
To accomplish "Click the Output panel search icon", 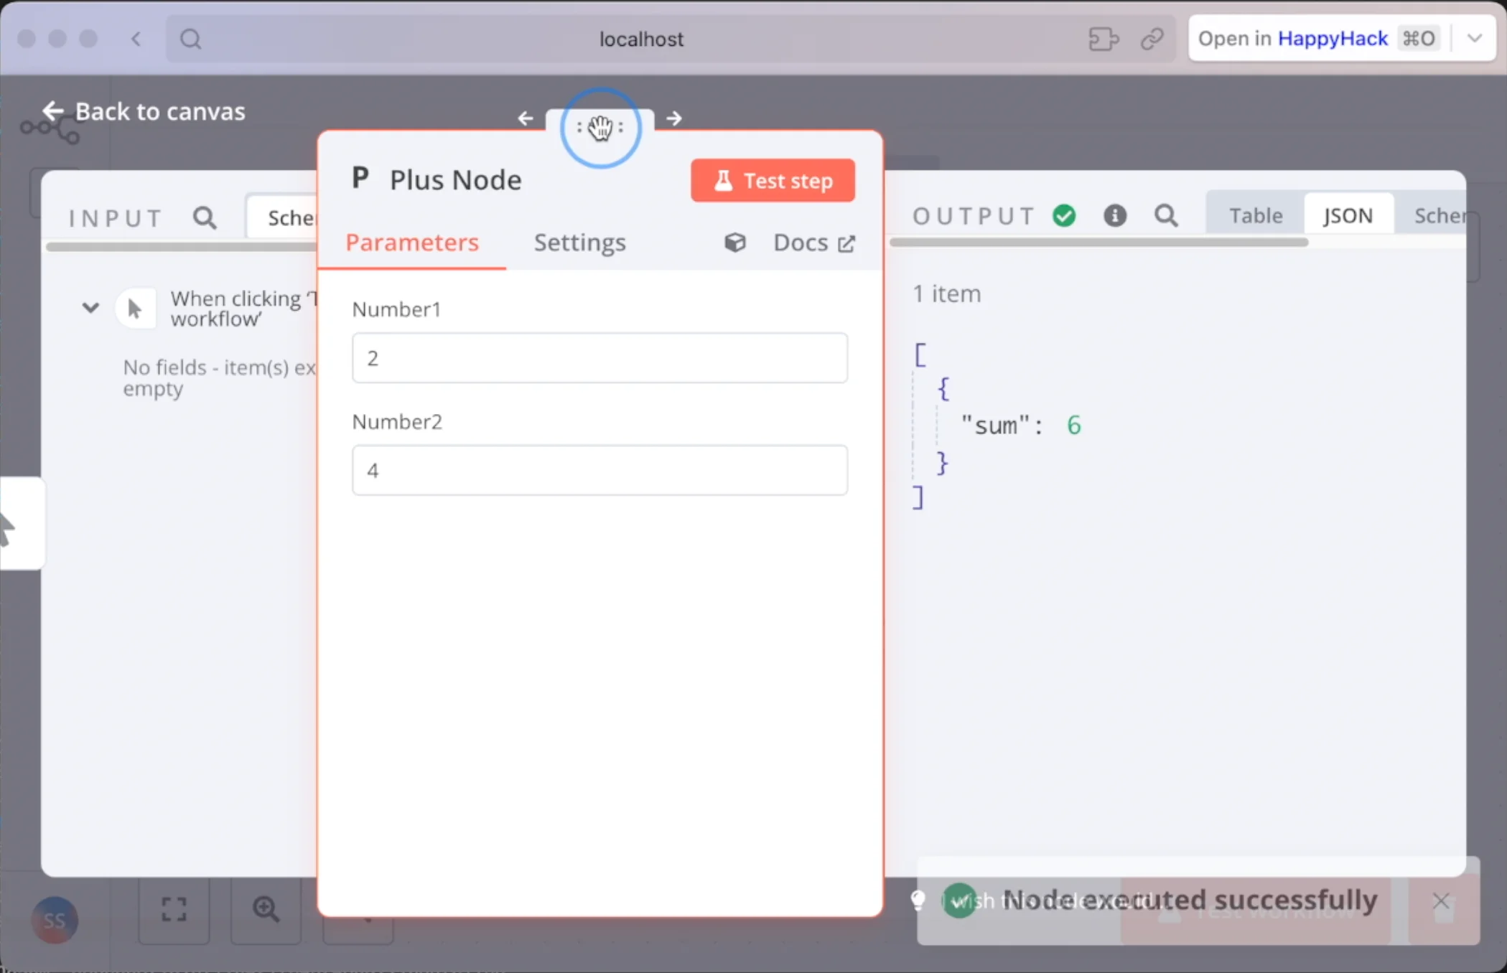I will click(1166, 215).
